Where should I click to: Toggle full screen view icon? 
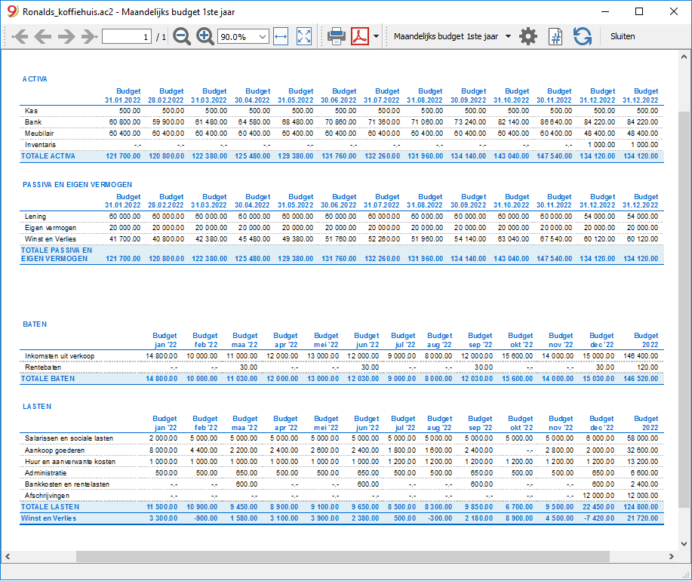(304, 37)
